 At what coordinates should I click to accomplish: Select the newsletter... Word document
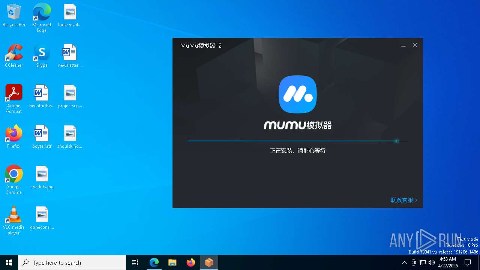tap(70, 56)
